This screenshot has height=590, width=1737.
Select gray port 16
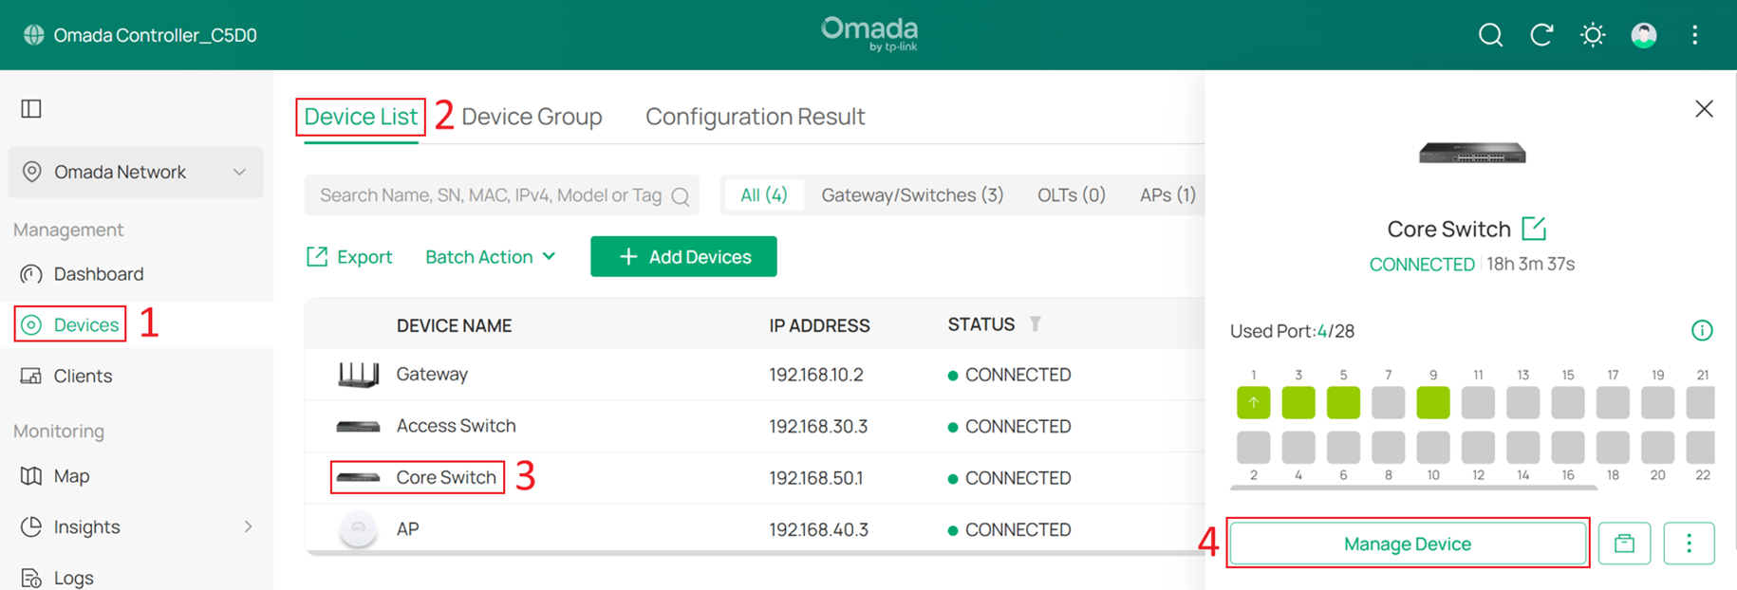point(1568,447)
